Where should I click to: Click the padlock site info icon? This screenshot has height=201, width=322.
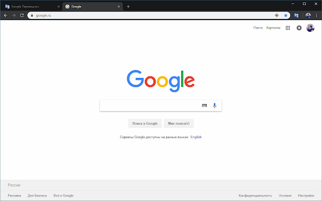click(32, 16)
